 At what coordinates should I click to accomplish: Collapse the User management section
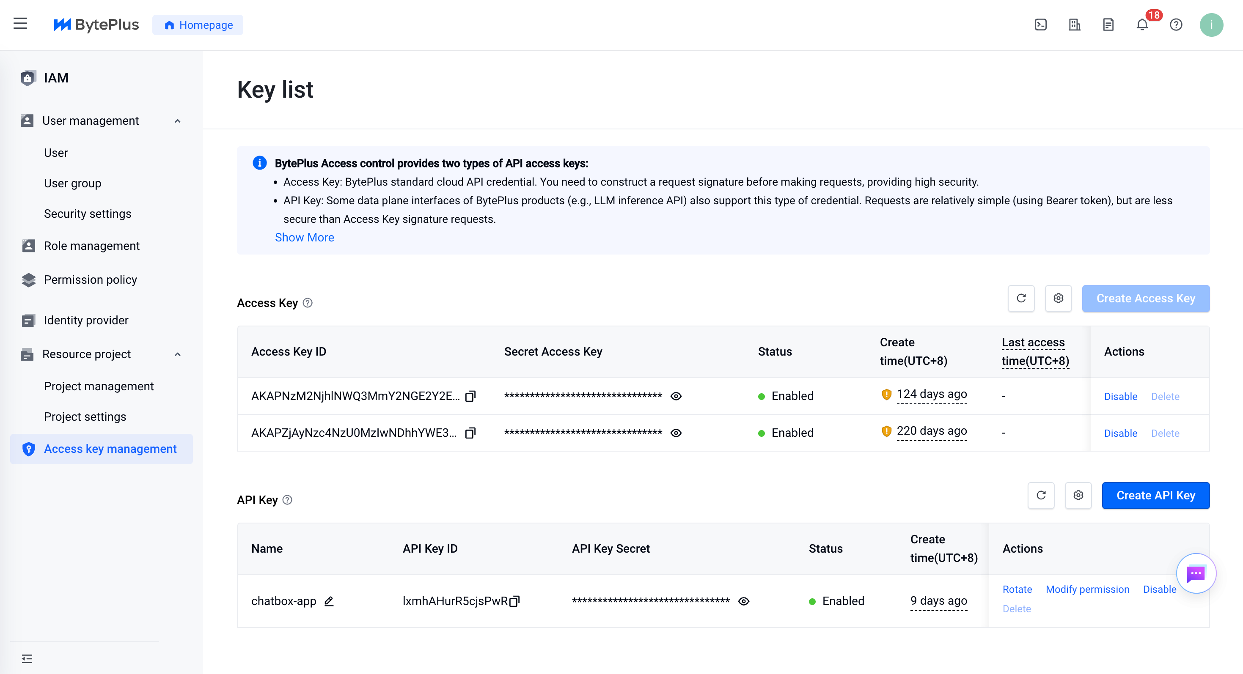coord(178,121)
